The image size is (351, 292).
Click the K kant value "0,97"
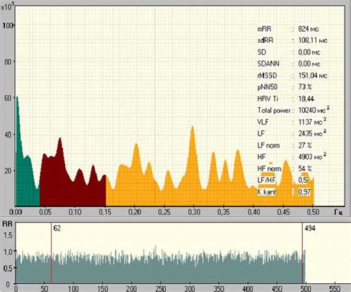(304, 192)
